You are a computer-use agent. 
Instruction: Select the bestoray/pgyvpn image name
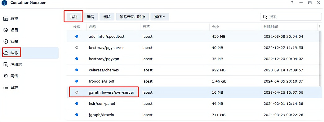pyautogui.click(x=104, y=59)
